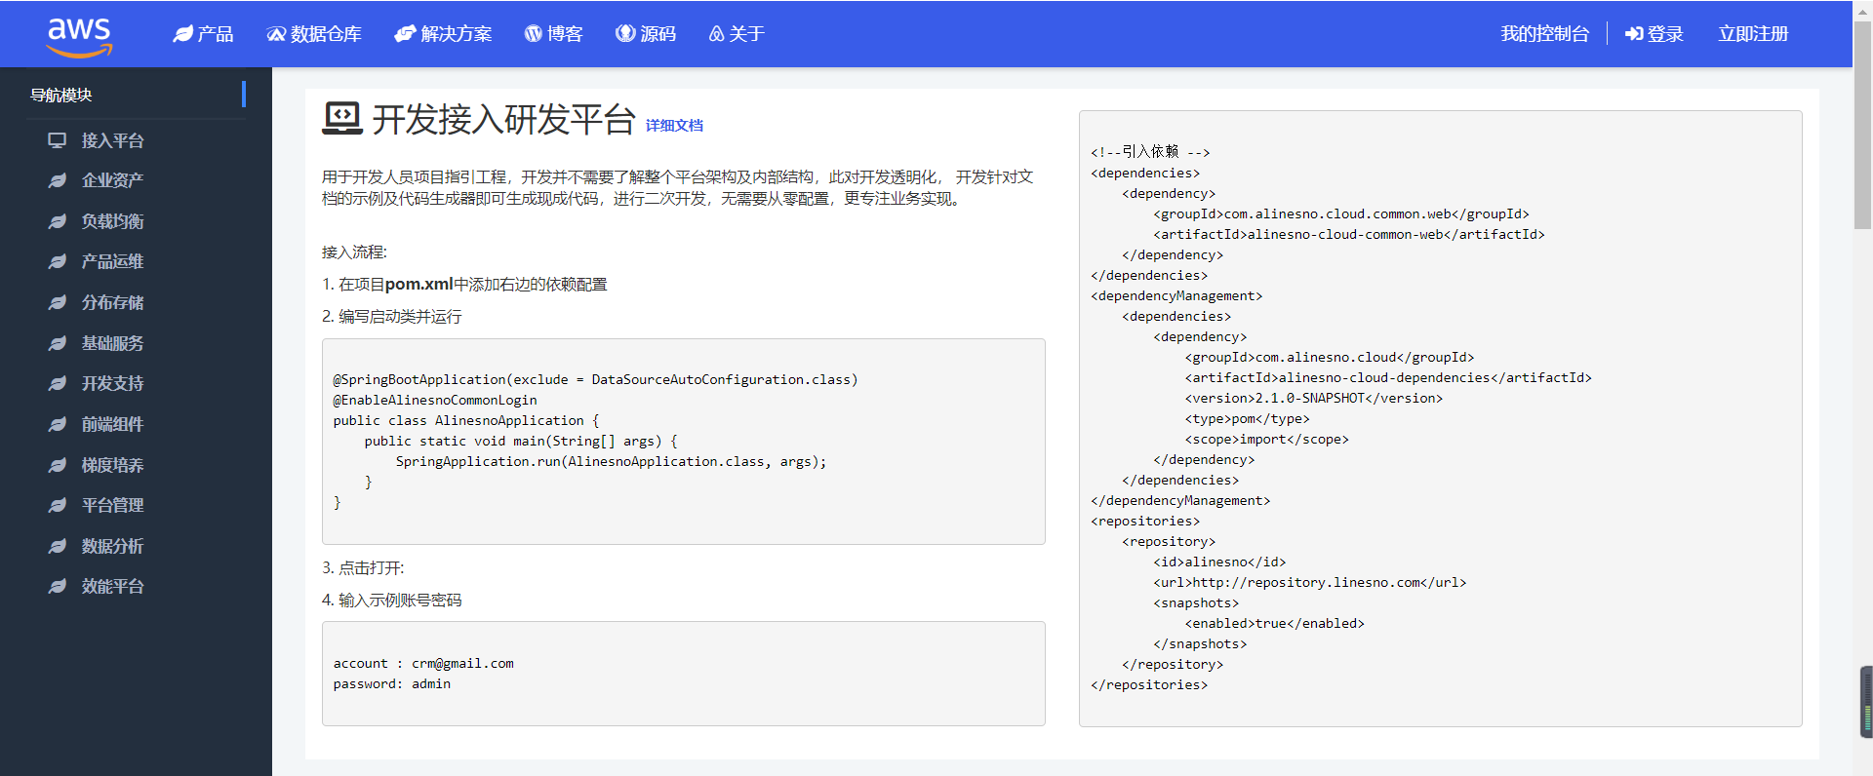This screenshot has width=1873, height=776.
Task: Click the alinesno-cloud-common-web artifactId line
Action: pyautogui.click(x=1349, y=234)
